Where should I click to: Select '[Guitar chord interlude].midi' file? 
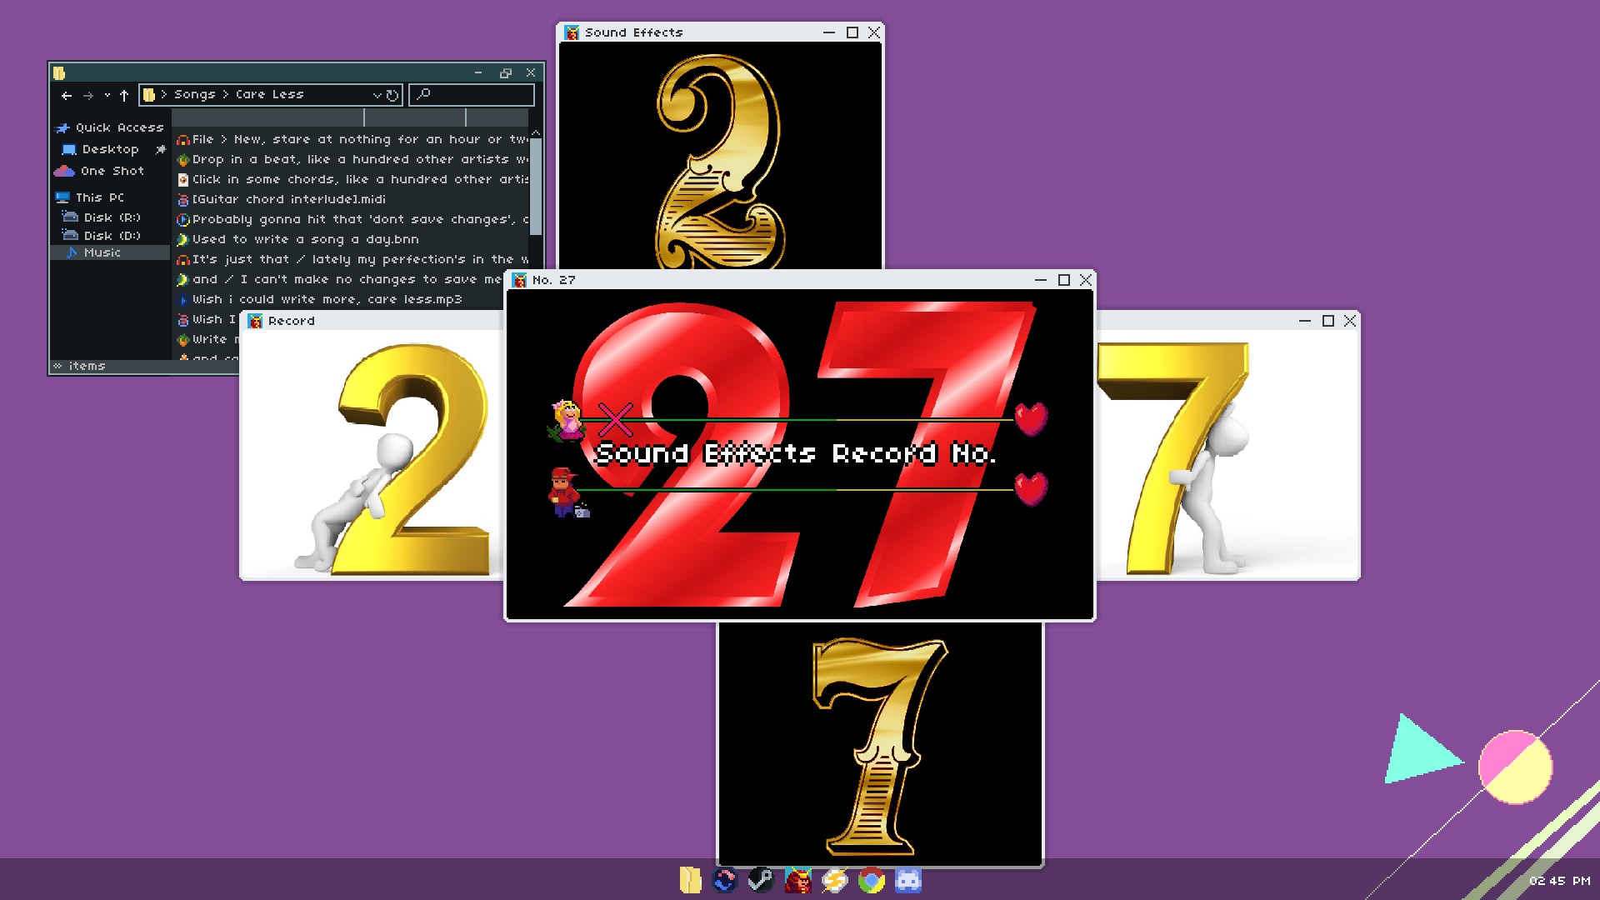(x=281, y=199)
